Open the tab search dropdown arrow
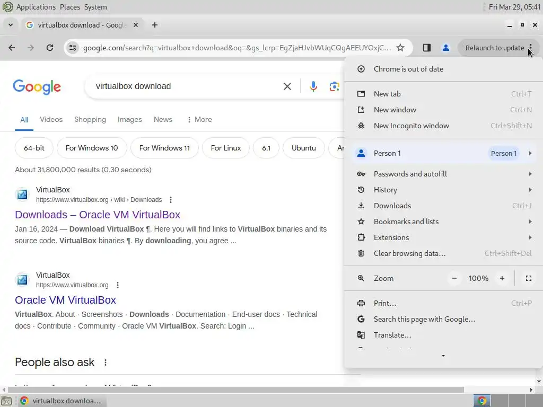The image size is (543, 407). coord(11,25)
